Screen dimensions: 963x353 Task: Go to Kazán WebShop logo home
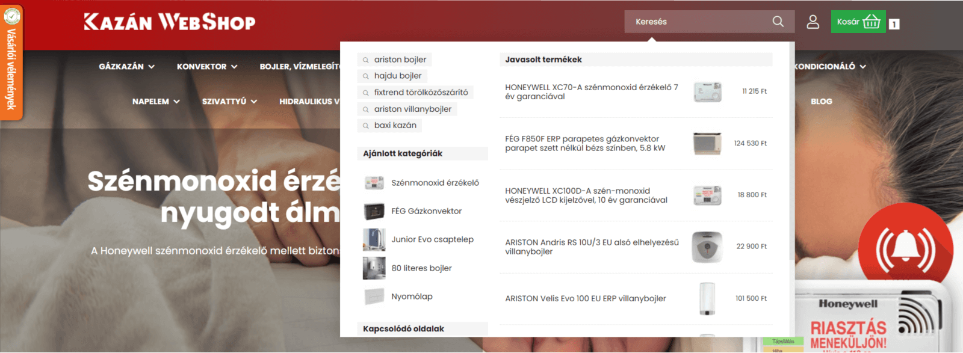click(170, 22)
